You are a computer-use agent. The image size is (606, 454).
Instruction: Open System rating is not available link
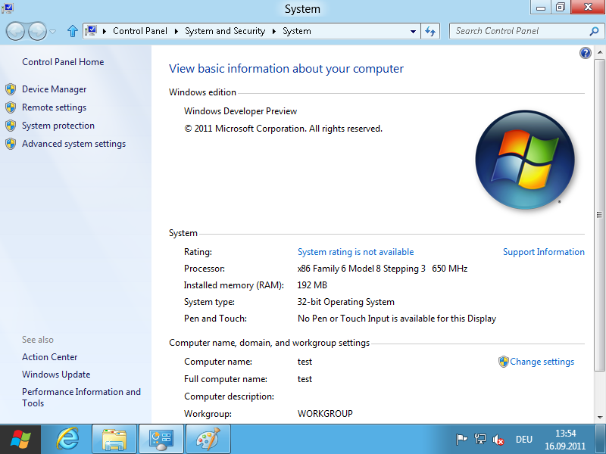click(355, 252)
